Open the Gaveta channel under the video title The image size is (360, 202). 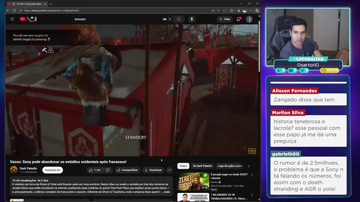click(x=214, y=182)
